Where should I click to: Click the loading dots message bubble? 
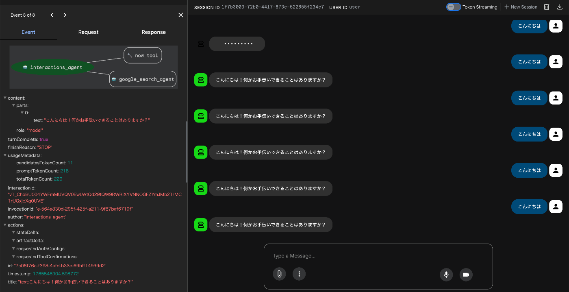[237, 44]
